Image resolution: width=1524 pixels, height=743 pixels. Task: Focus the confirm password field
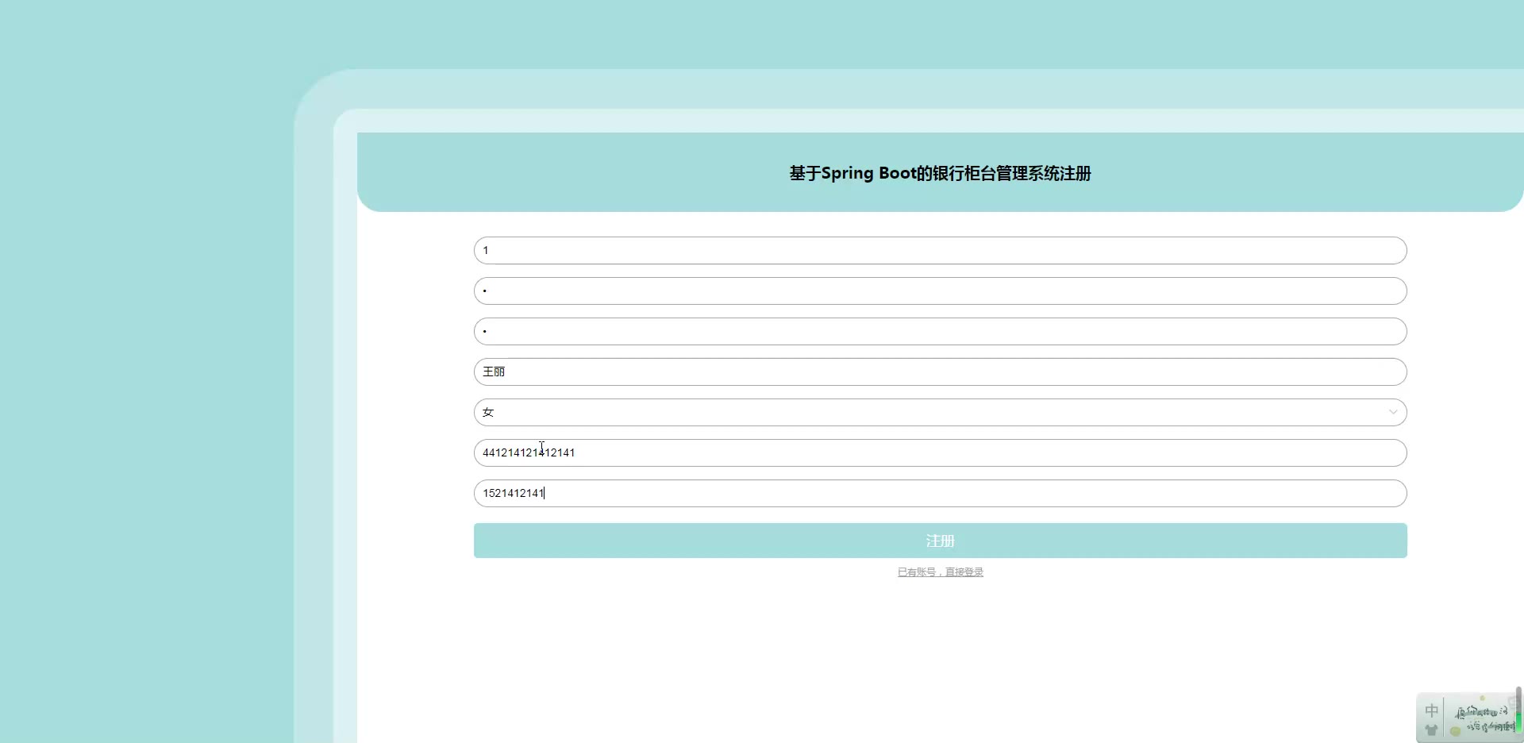pyautogui.click(x=940, y=331)
